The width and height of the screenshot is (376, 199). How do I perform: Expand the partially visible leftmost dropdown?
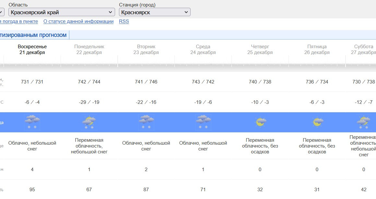[1, 12]
